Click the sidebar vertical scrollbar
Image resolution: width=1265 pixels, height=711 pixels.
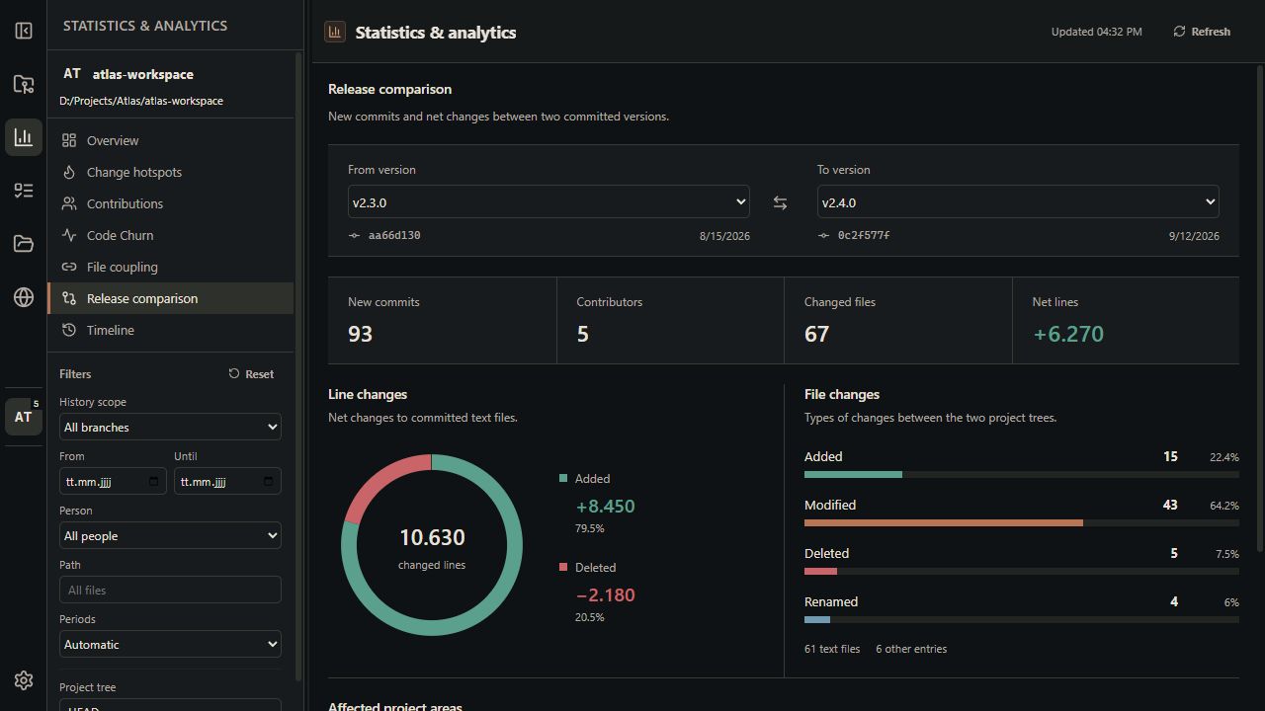click(x=297, y=365)
